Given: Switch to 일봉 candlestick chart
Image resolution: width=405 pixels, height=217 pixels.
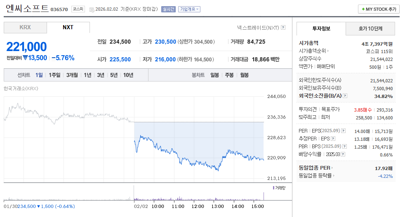Looking at the screenshot, I should (214, 75).
